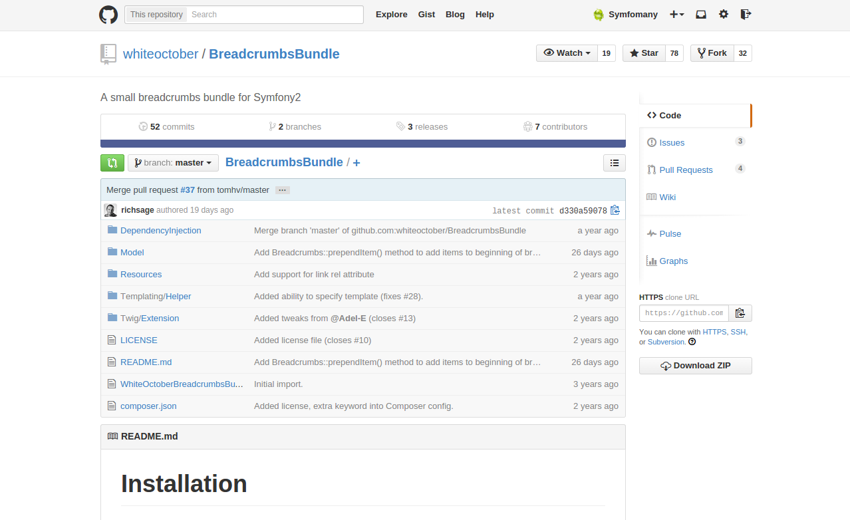Image resolution: width=850 pixels, height=520 pixels.
Task: Open the richsage author link
Action: (x=138, y=210)
